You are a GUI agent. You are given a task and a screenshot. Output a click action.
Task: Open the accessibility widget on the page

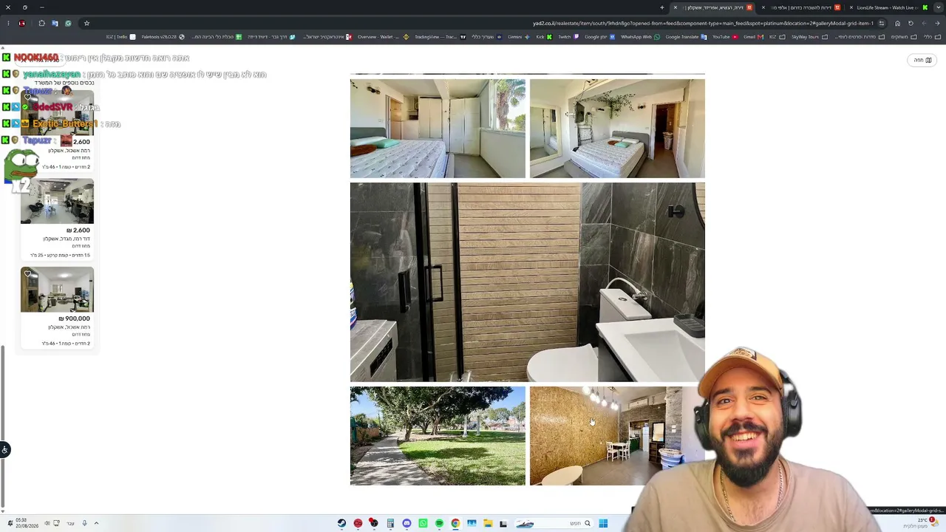(5, 449)
